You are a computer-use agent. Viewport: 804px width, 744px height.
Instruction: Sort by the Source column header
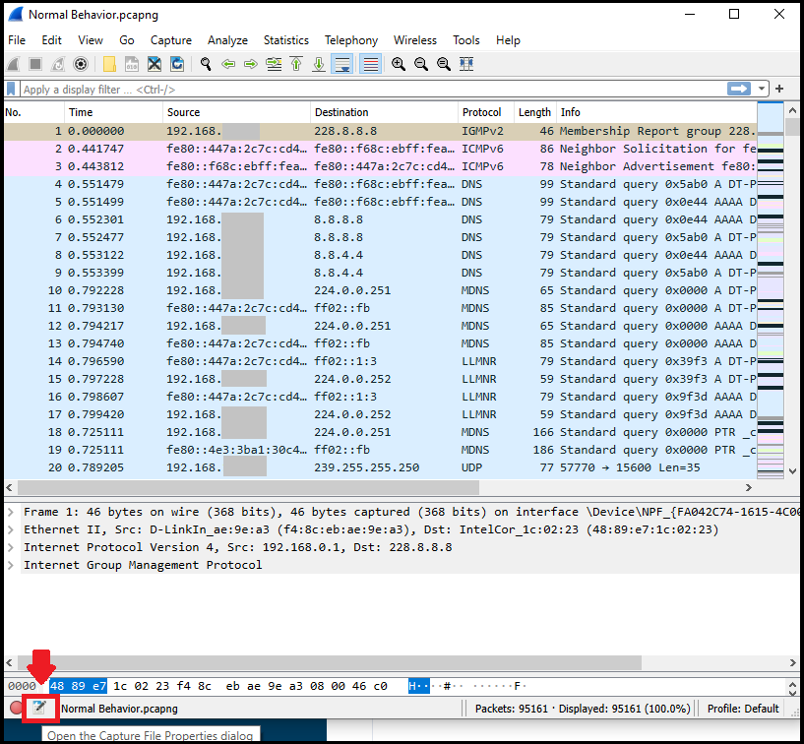[236, 112]
